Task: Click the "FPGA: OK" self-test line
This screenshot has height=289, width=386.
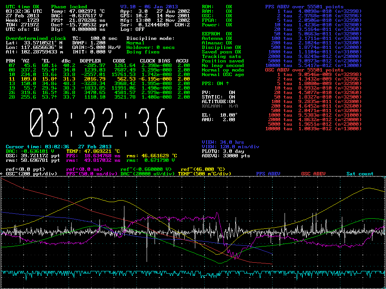Action: click(x=217, y=20)
